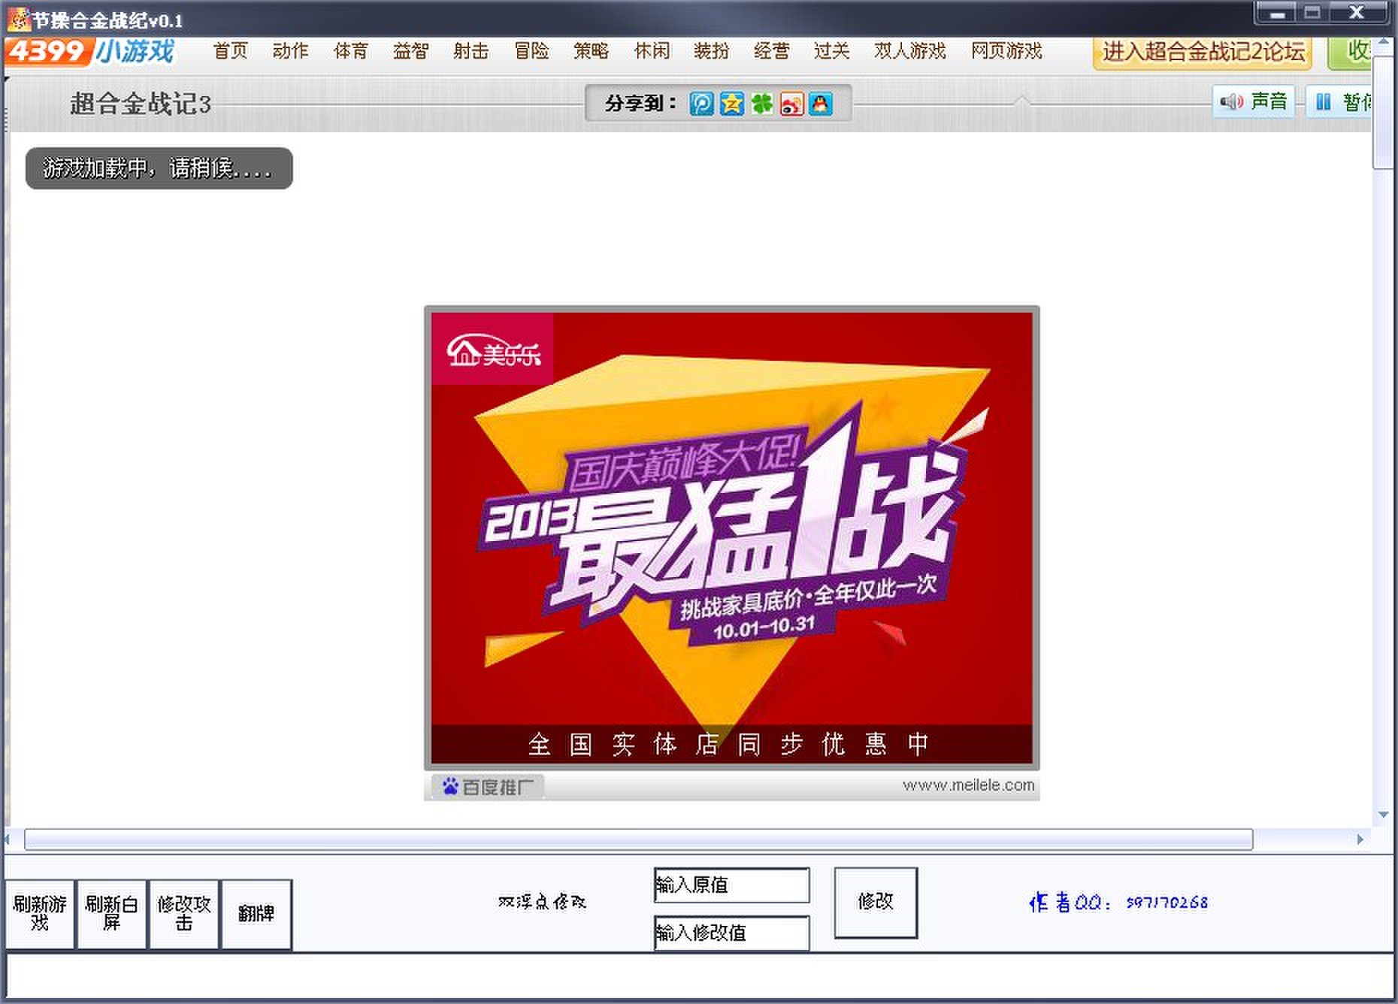Click 进入超合金战记2论坛 button
Image resolution: width=1398 pixels, height=1004 pixels.
pos(1203,52)
